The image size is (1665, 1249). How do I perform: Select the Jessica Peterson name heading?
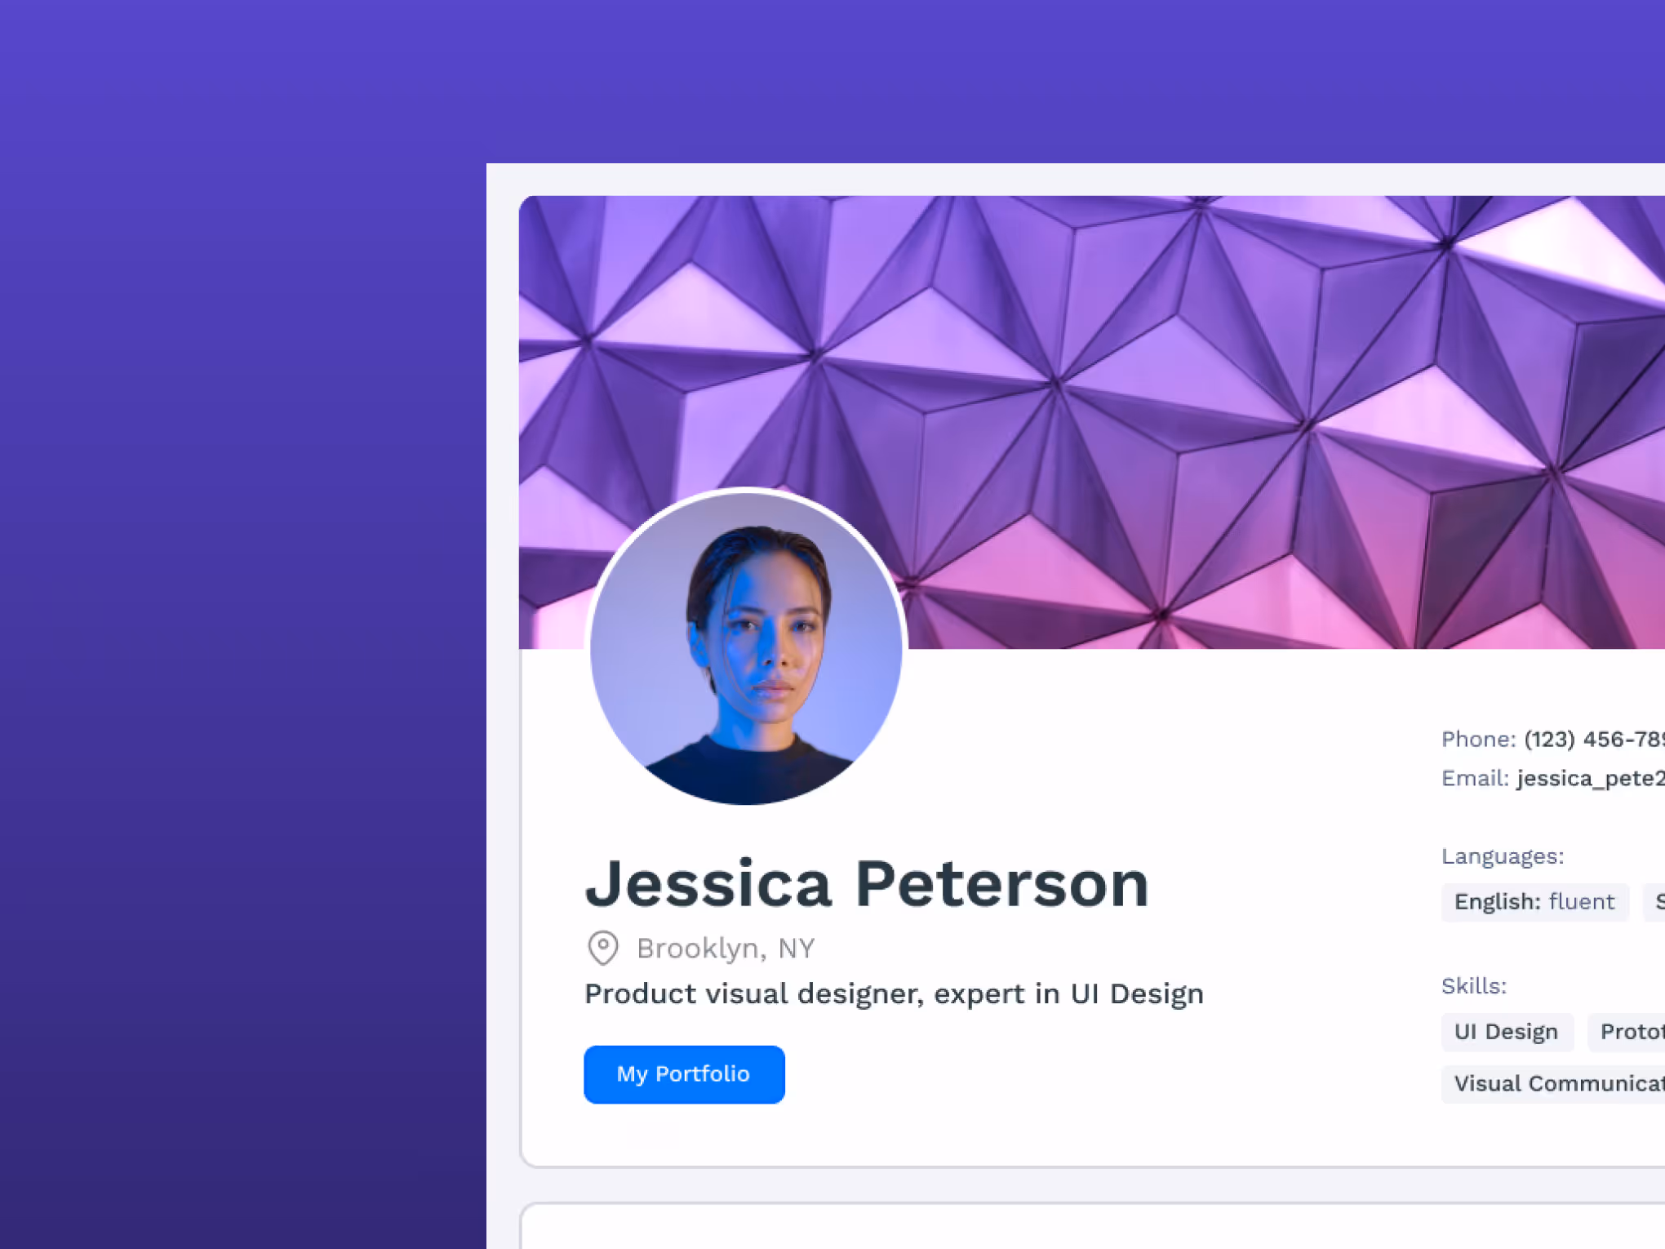pyautogui.click(x=867, y=883)
